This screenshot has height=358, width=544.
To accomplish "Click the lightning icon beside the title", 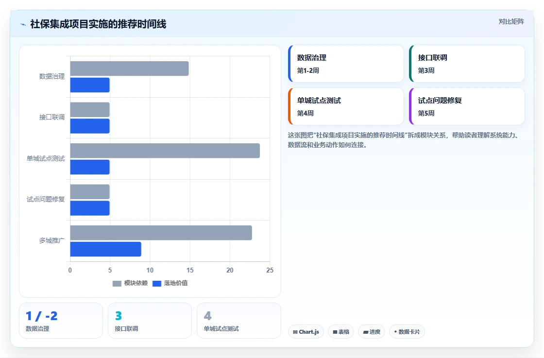I will (23, 24).
